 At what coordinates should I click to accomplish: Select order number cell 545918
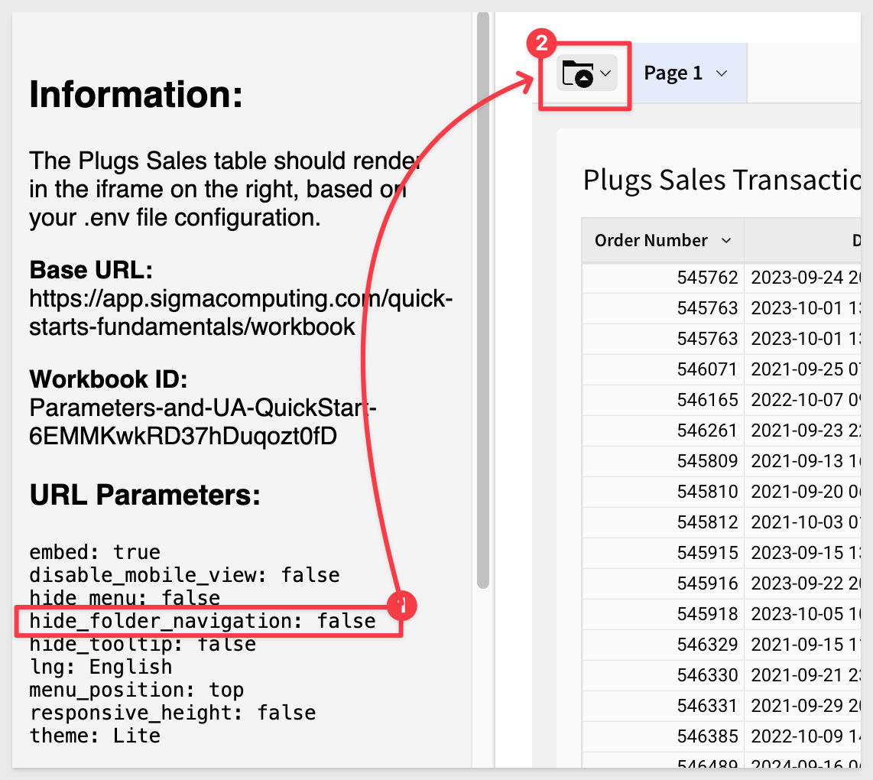663,614
